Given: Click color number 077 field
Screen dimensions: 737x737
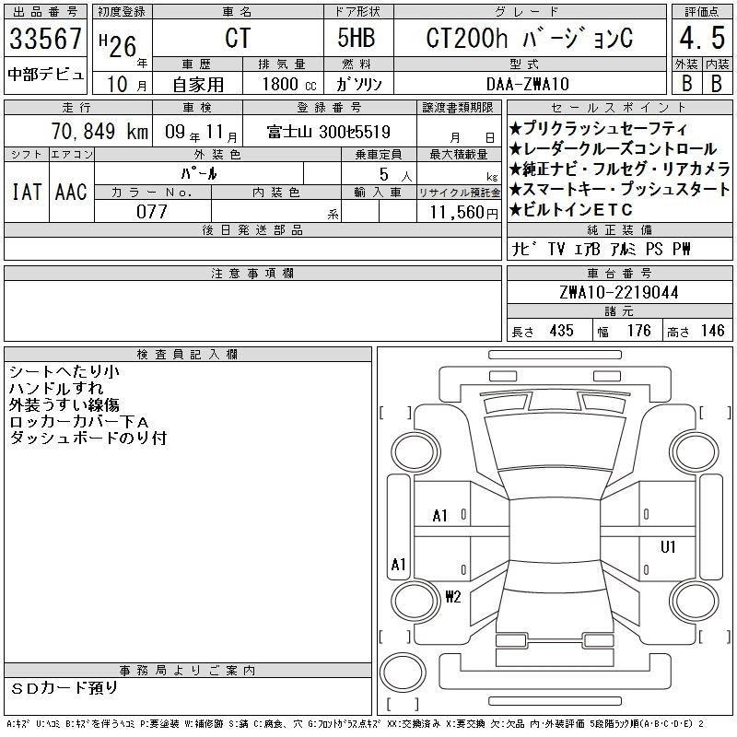Looking at the screenshot, I should pyautogui.click(x=152, y=212).
